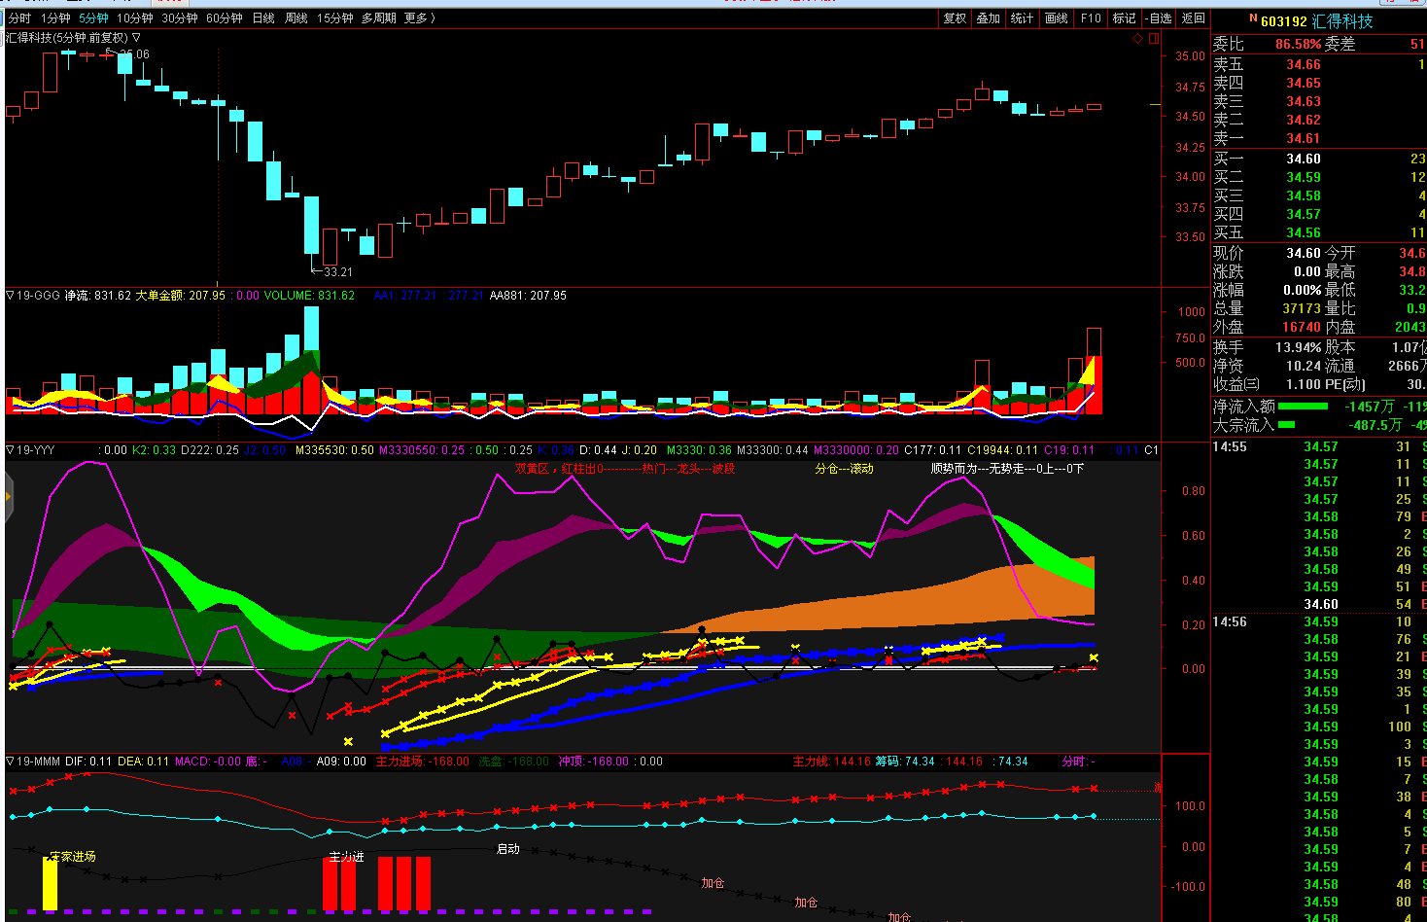Select the 卖一 34.61 order row
Image resolution: width=1427 pixels, height=922 pixels.
click(x=1319, y=139)
